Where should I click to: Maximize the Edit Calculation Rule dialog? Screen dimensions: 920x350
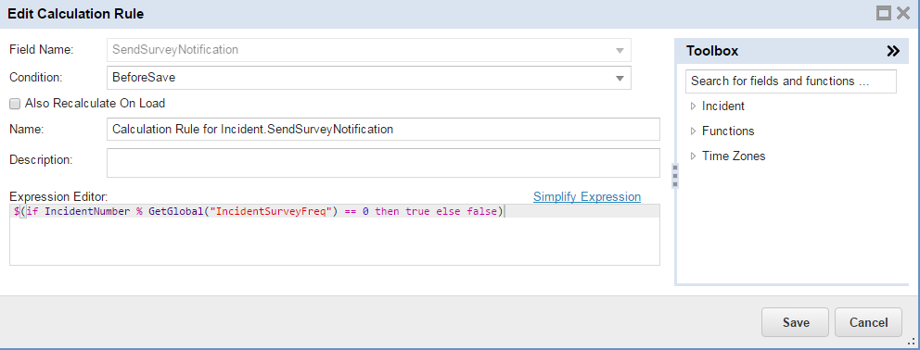click(884, 13)
